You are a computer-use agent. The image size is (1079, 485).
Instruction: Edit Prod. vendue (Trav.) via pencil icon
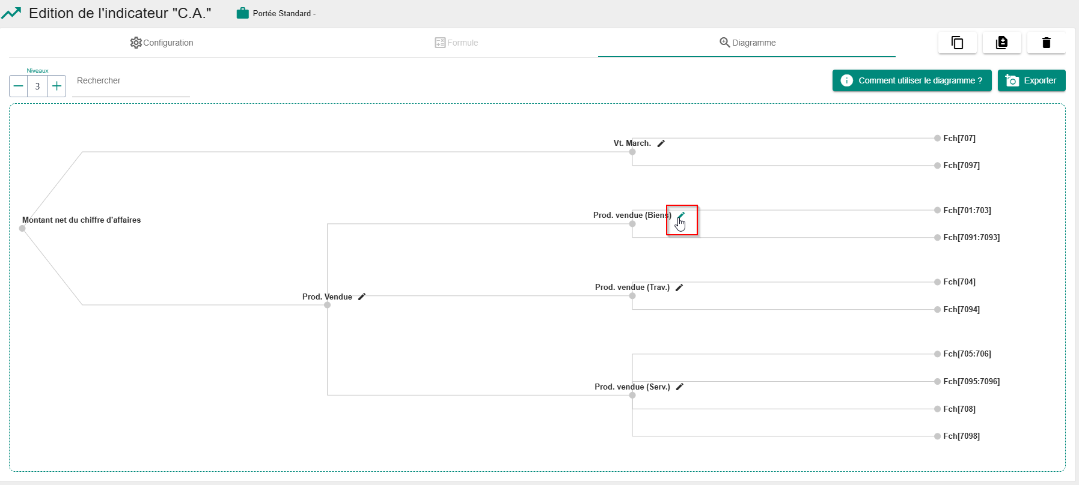click(x=679, y=288)
